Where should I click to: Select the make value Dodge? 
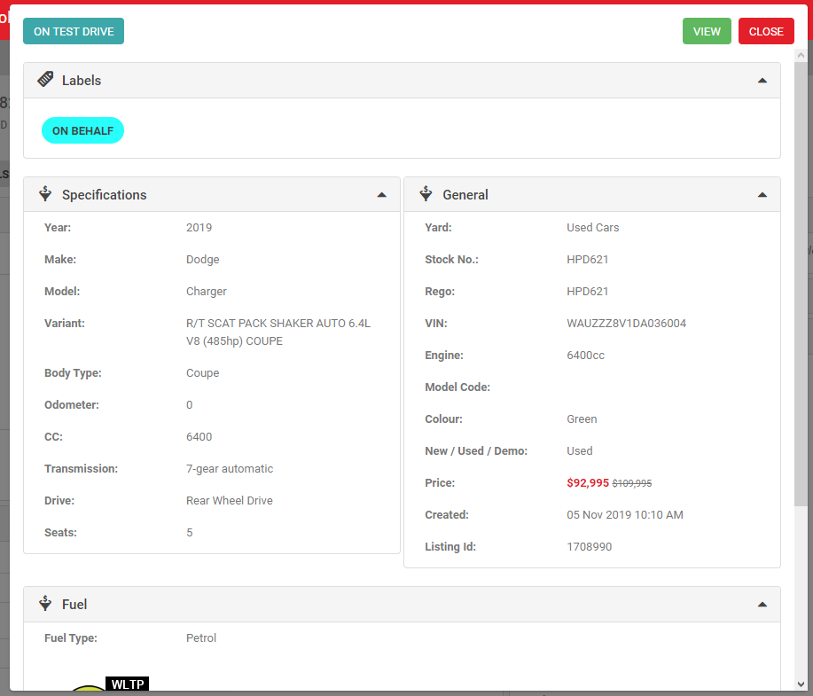coord(203,259)
